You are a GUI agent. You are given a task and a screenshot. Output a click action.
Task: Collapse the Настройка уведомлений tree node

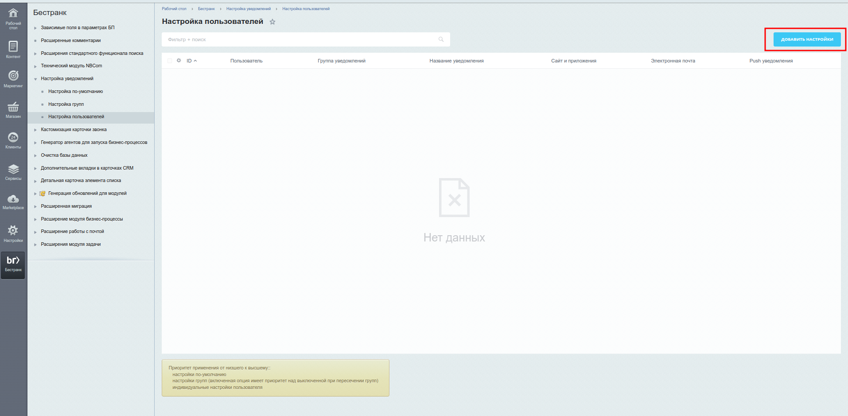click(x=35, y=79)
